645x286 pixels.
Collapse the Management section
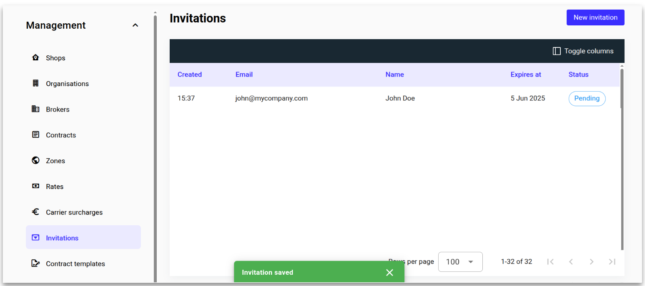point(135,25)
